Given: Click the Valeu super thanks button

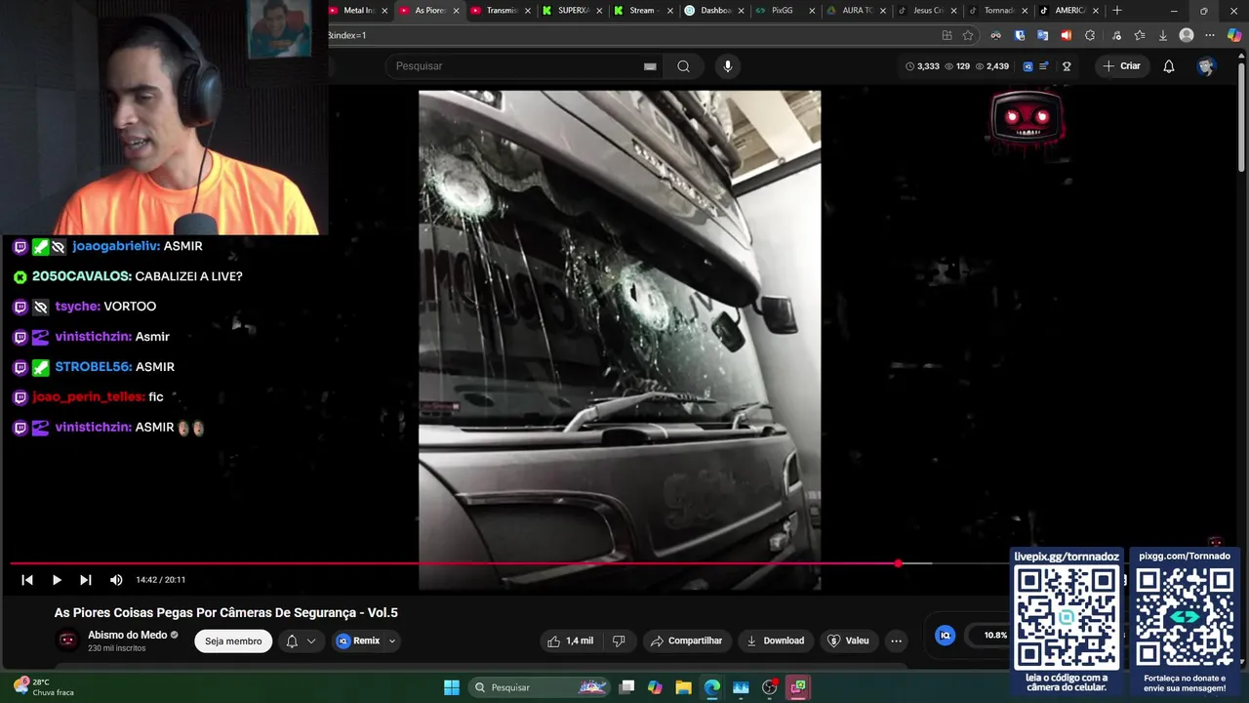Looking at the screenshot, I should click(848, 641).
